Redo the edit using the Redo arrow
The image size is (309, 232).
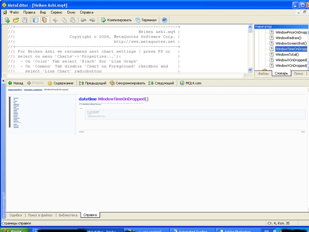(x=92, y=20)
